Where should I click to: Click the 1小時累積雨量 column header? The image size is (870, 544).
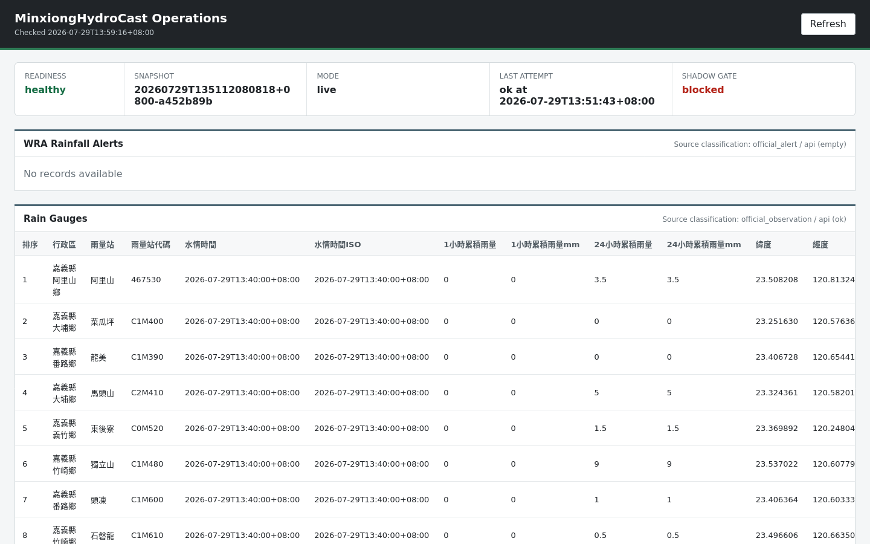pos(470,245)
